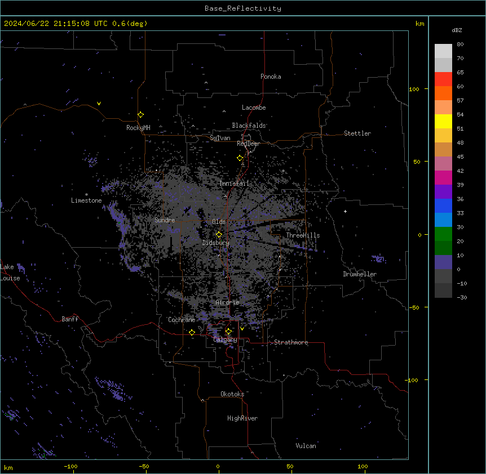Click the Banff label

click(70, 319)
